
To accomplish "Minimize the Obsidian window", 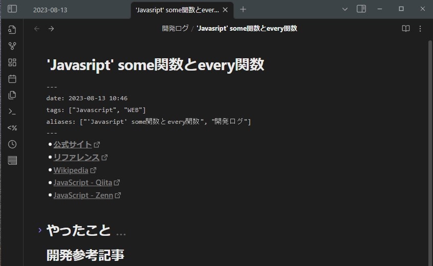I will 380,9.
